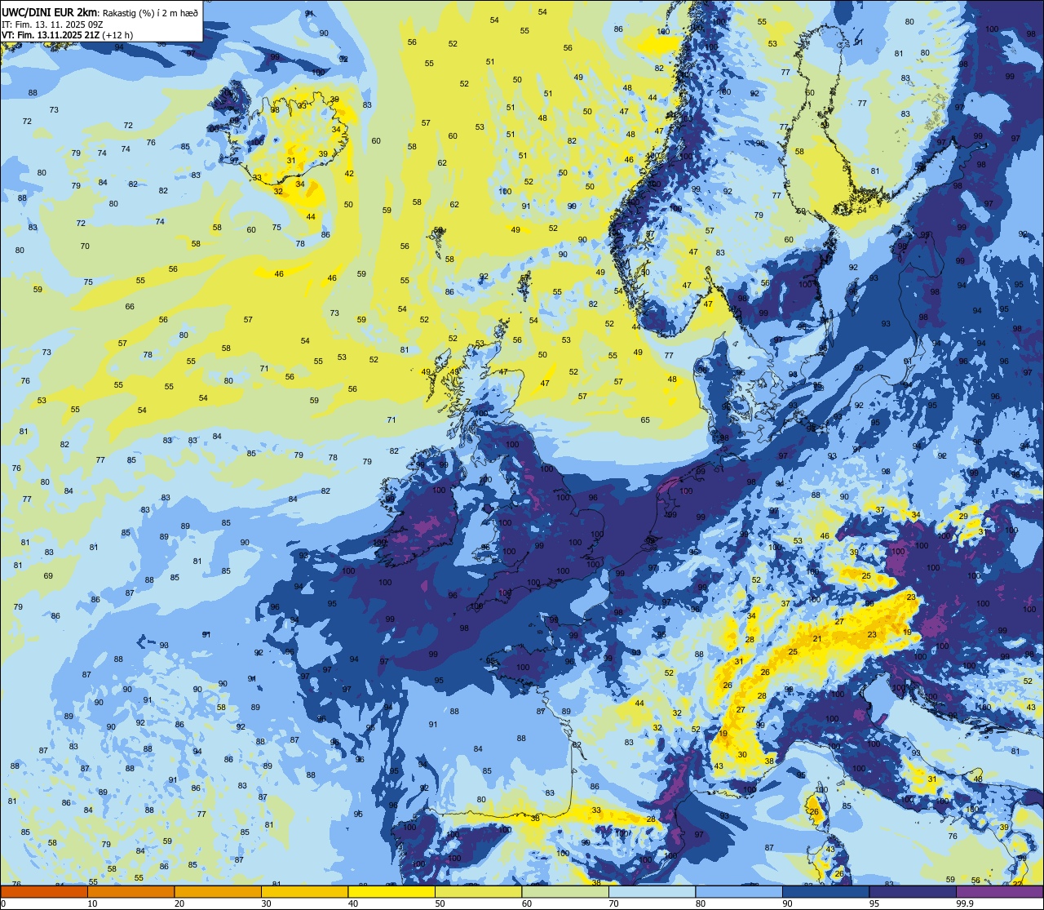Click the legend tick label '80'
Image resolution: width=1044 pixels, height=910 pixels.
click(701, 903)
